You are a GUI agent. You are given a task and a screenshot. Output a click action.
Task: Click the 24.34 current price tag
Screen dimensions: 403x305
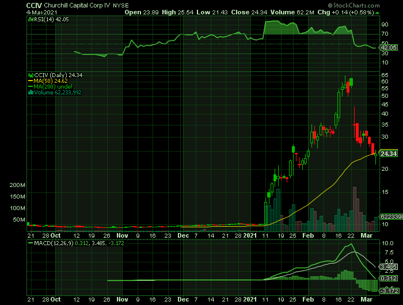[389, 154]
